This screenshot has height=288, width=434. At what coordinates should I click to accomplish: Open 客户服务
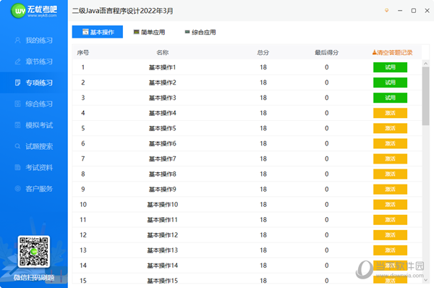(x=34, y=189)
